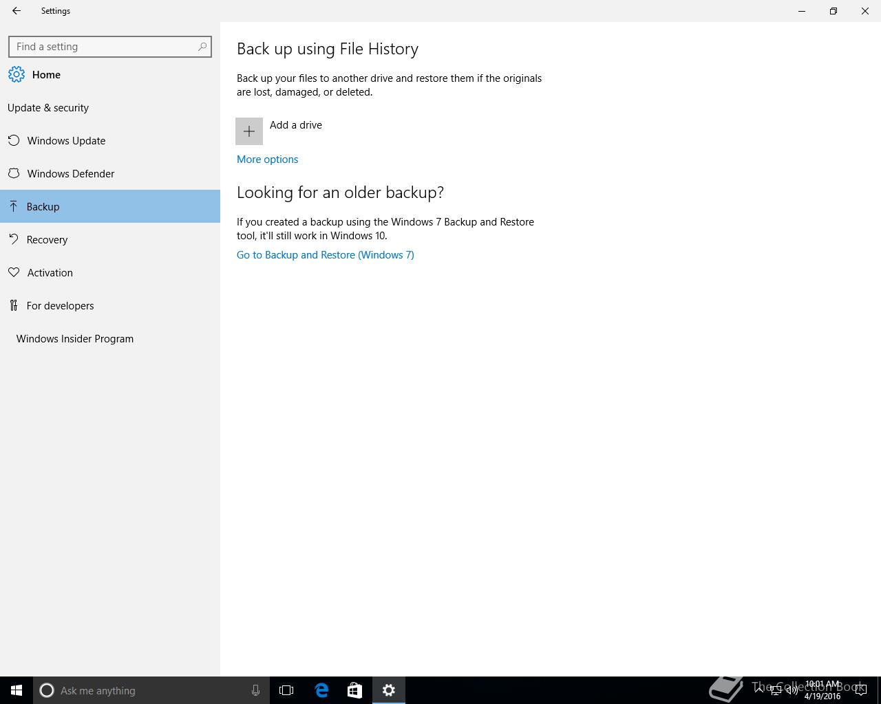
Task: Open Windows Insider Program page
Action: (110, 339)
